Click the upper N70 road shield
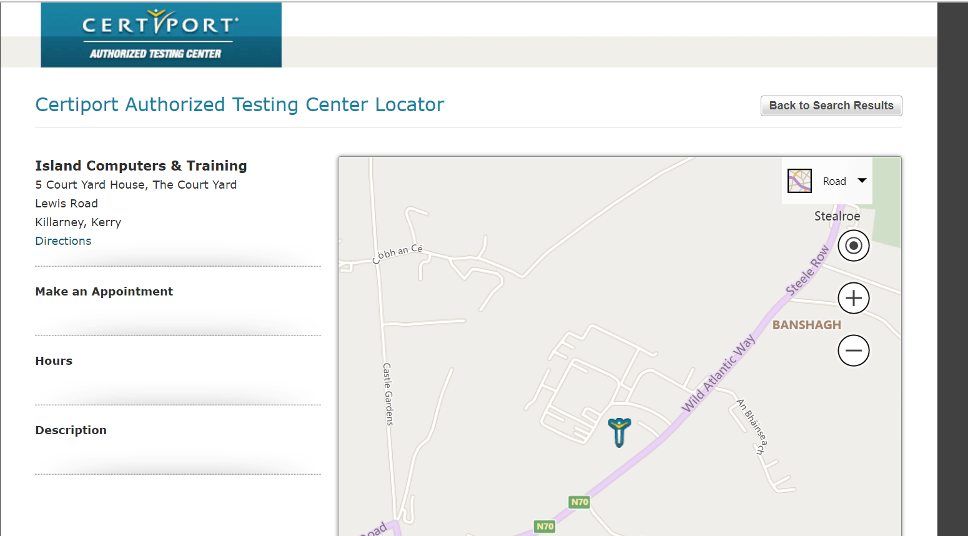This screenshot has height=536, width=968. pos(580,502)
